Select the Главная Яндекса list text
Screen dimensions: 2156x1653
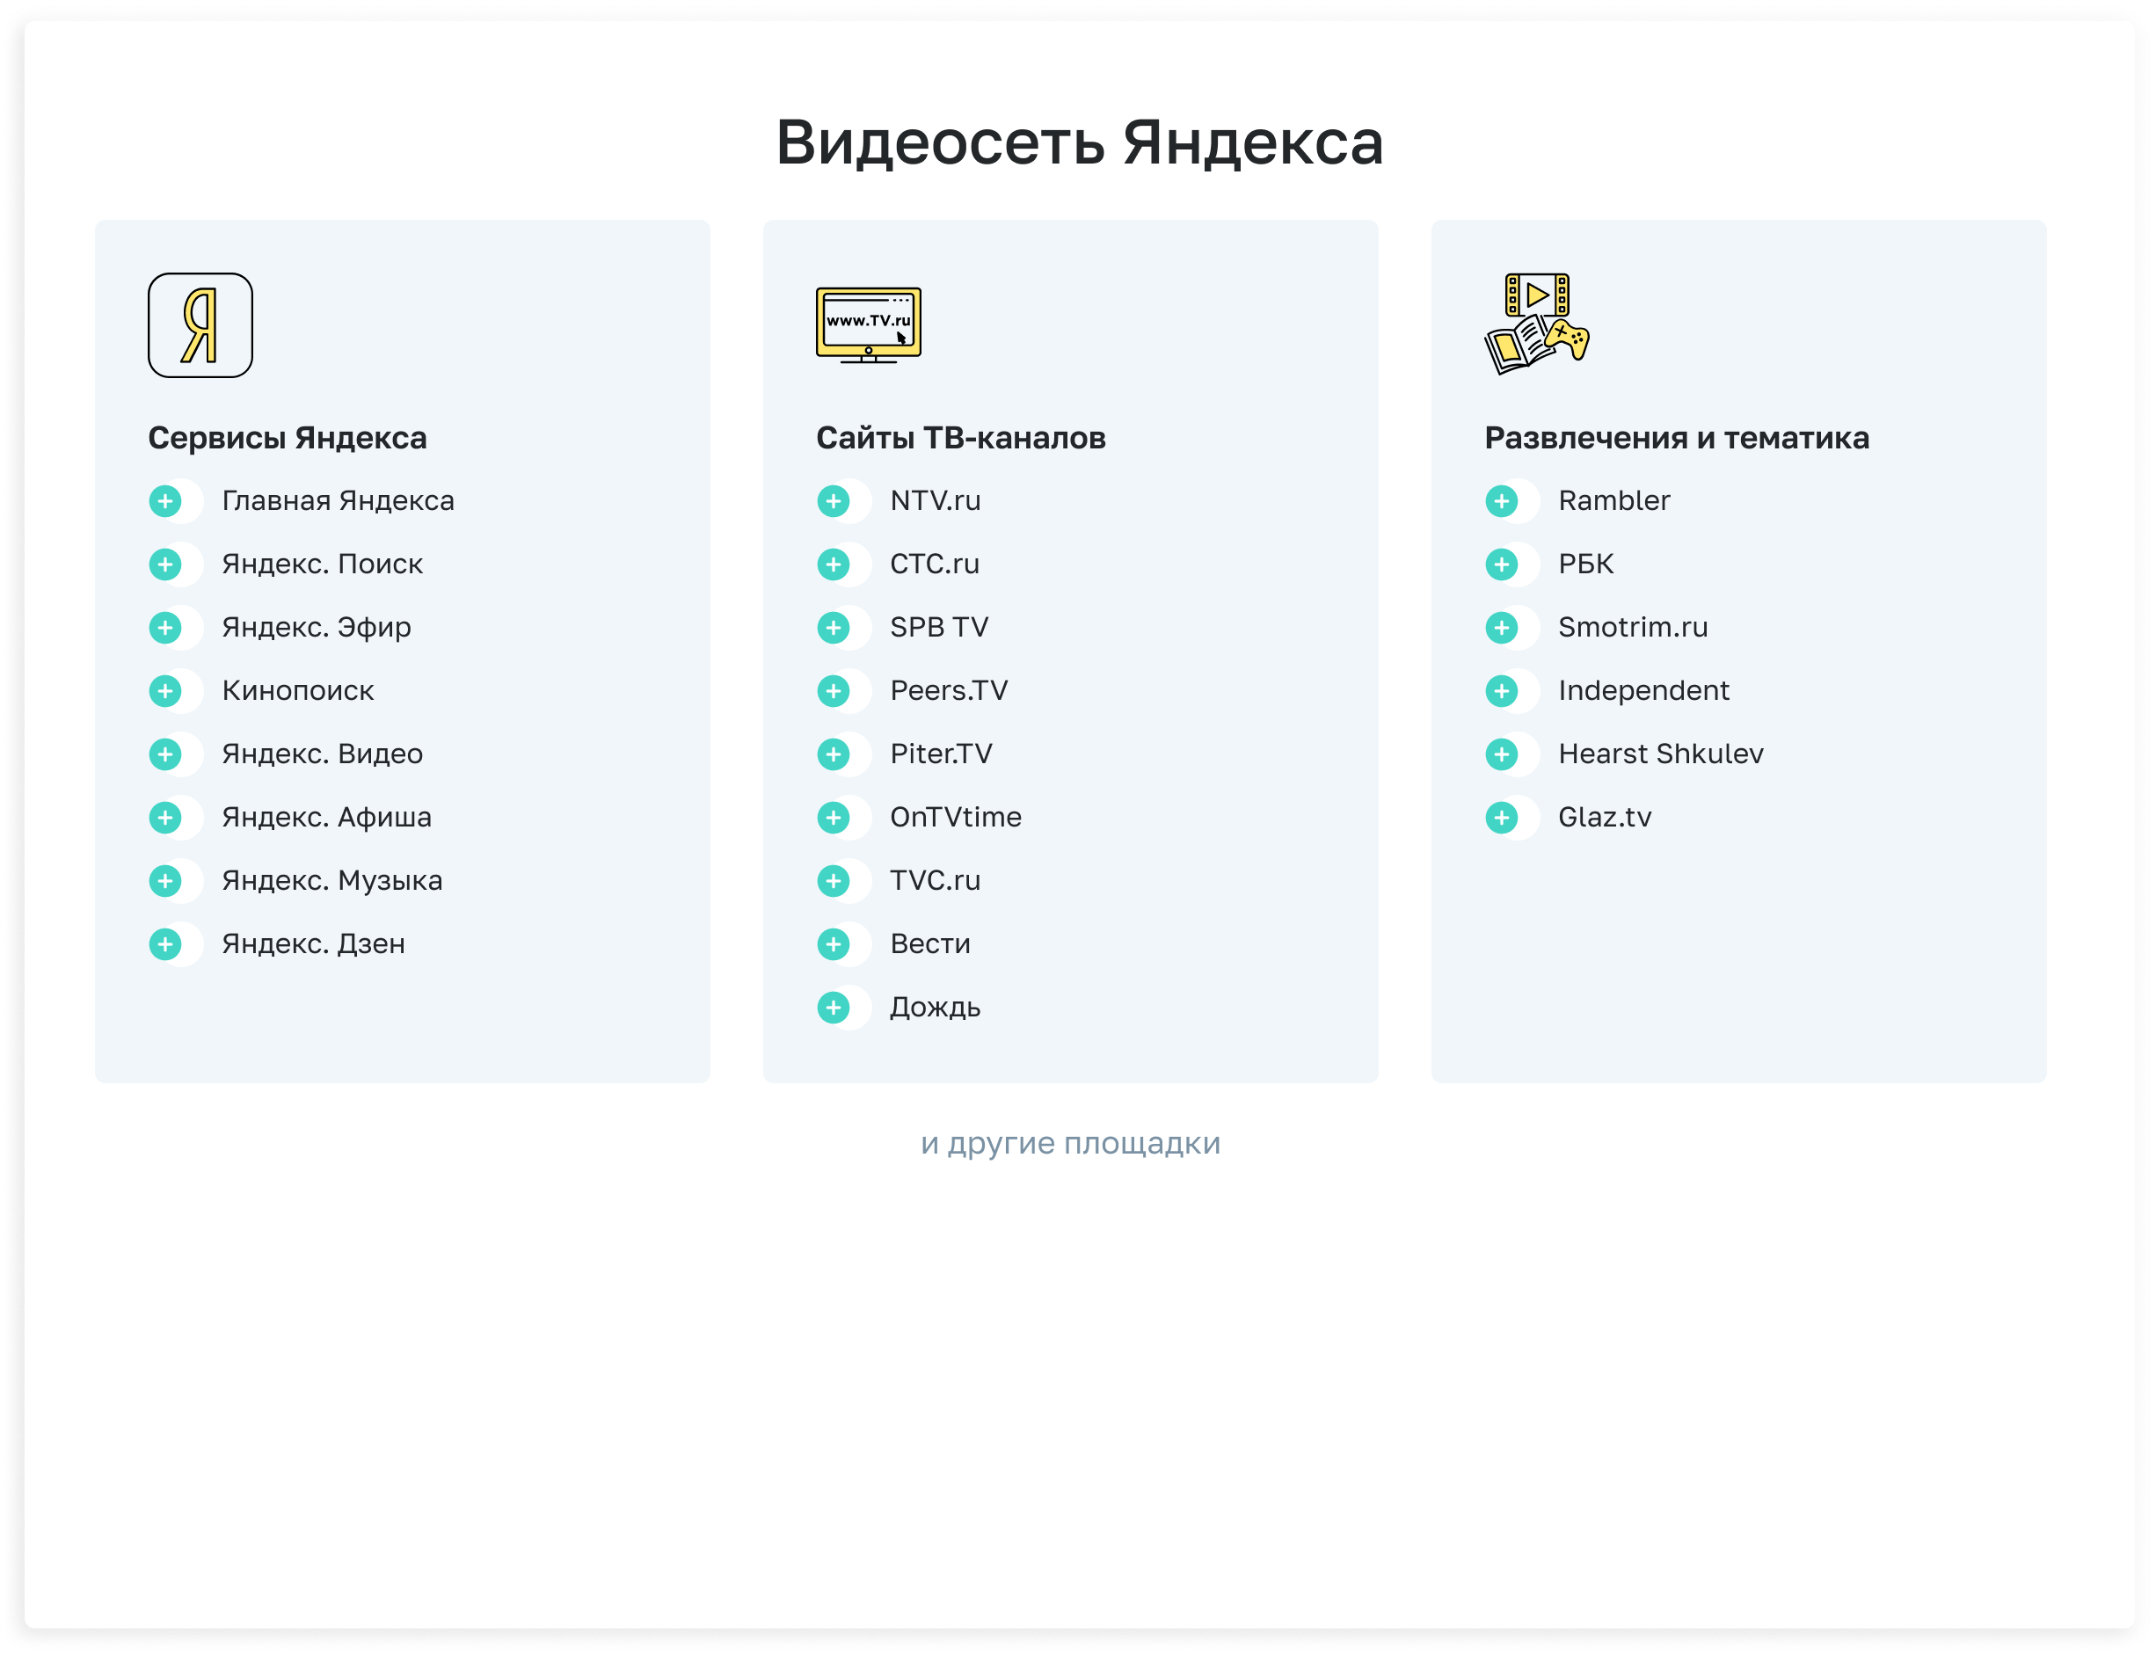pyautogui.click(x=339, y=501)
